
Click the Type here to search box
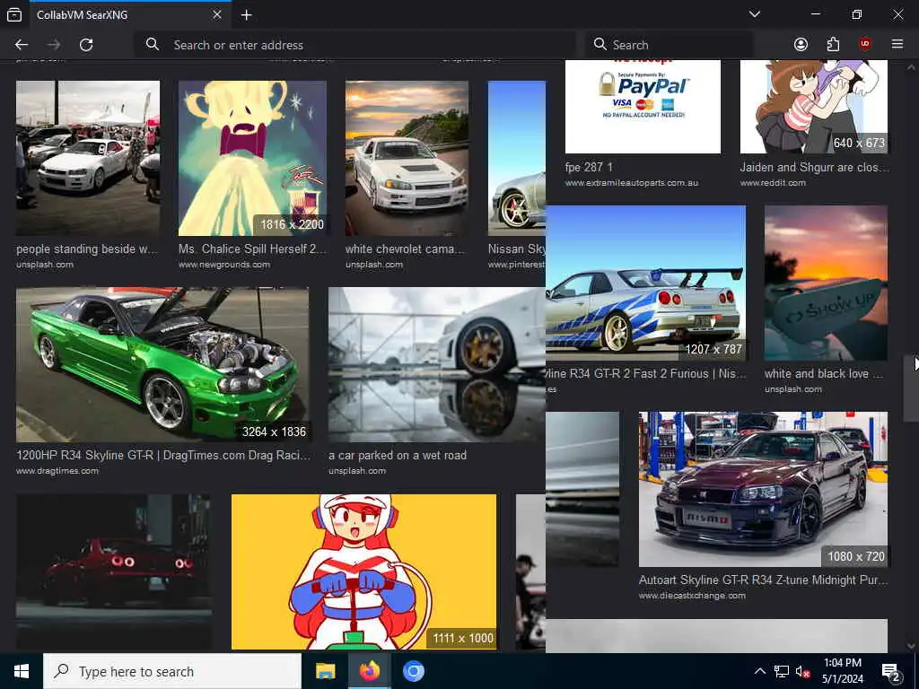tap(172, 671)
